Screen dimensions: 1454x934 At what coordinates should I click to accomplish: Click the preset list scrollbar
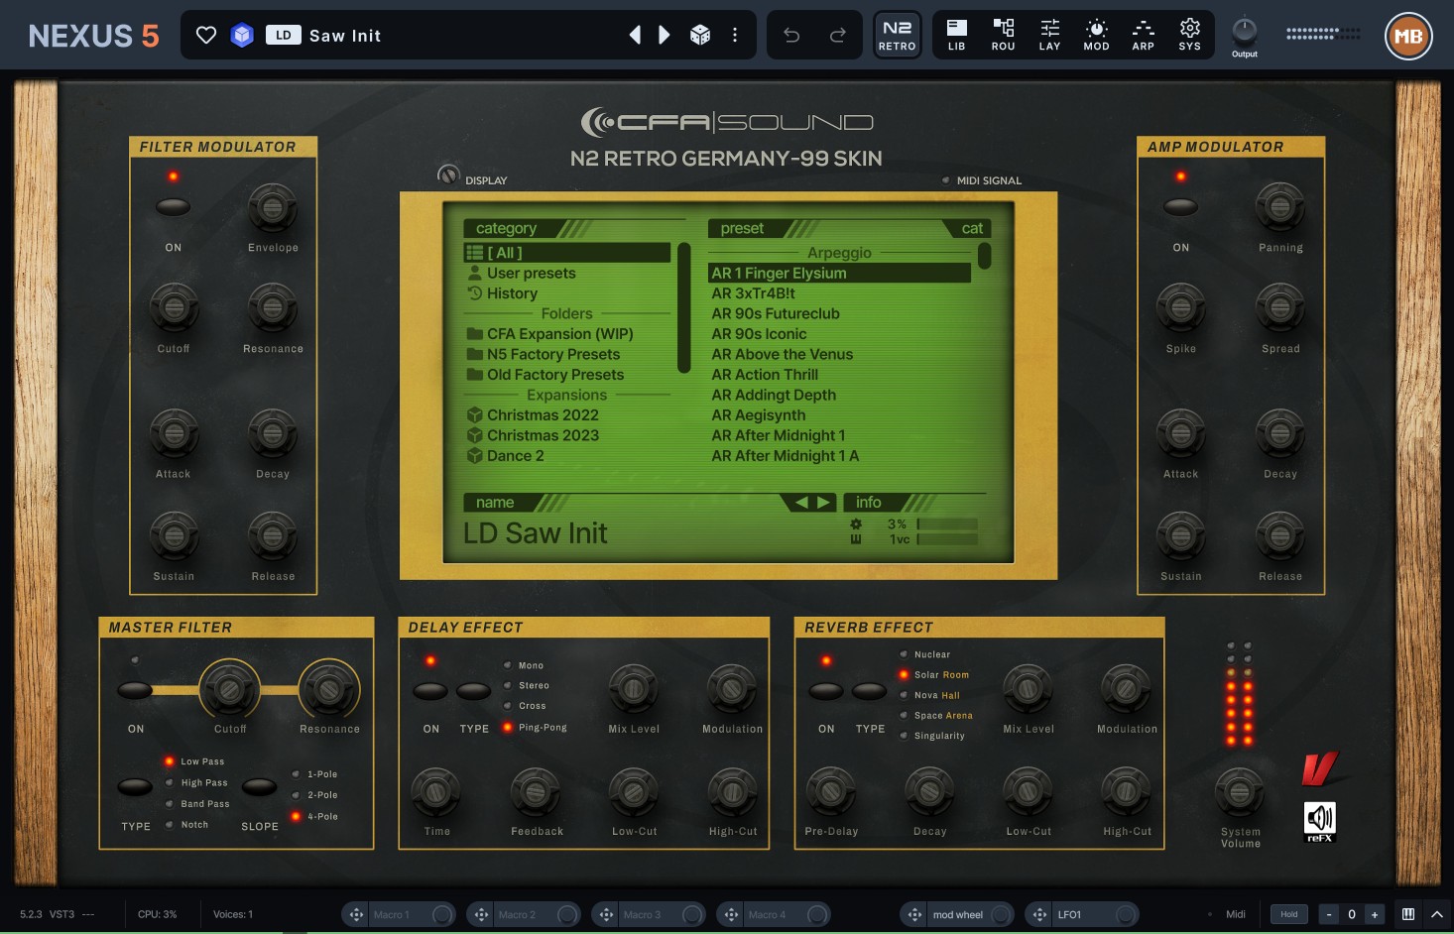pyautogui.click(x=984, y=256)
